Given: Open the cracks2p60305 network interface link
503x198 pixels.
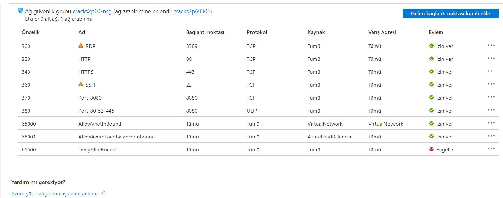Looking at the screenshot, I should pyautogui.click(x=192, y=12).
